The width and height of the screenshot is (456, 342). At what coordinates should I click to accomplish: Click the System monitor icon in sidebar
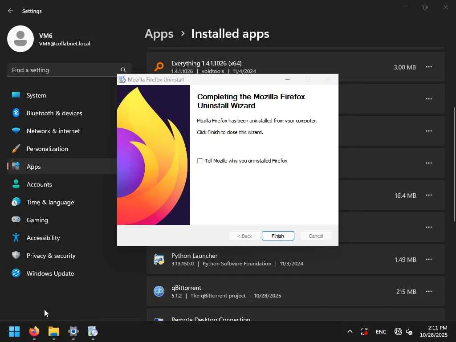coord(16,95)
